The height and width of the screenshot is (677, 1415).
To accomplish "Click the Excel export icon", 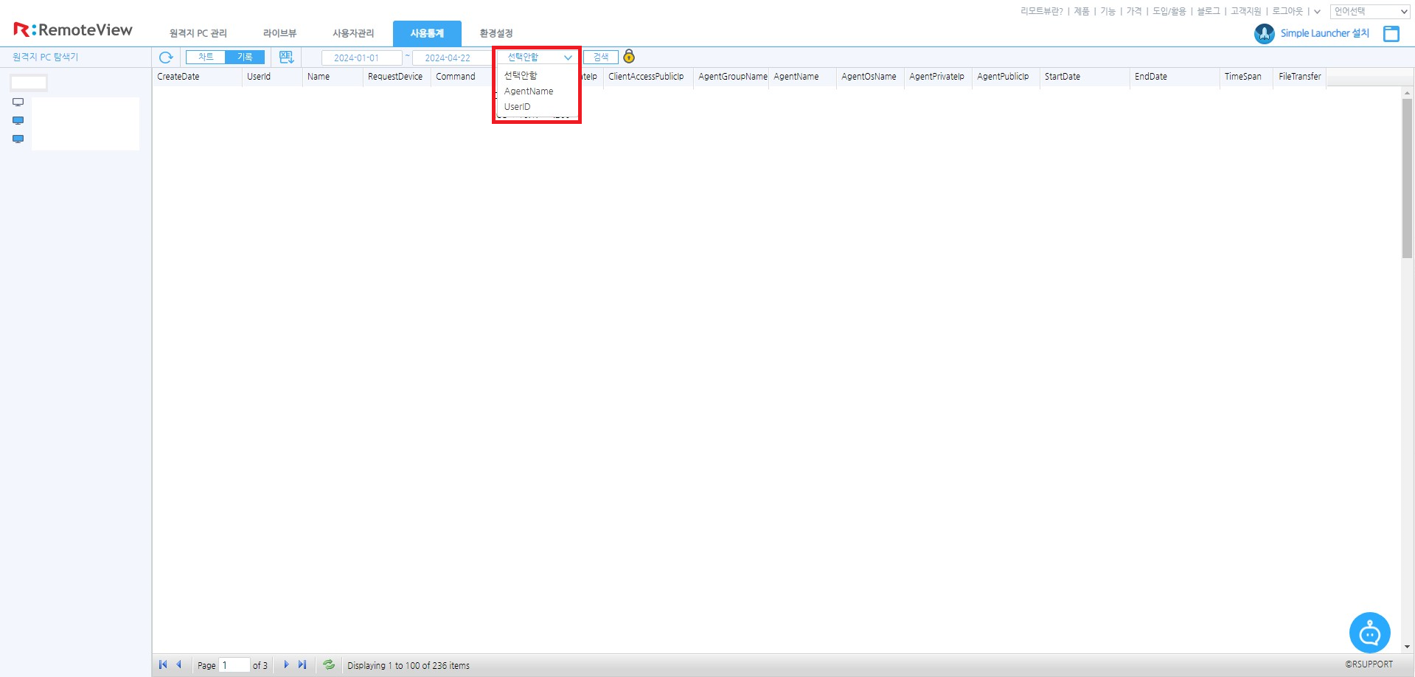I will point(286,58).
